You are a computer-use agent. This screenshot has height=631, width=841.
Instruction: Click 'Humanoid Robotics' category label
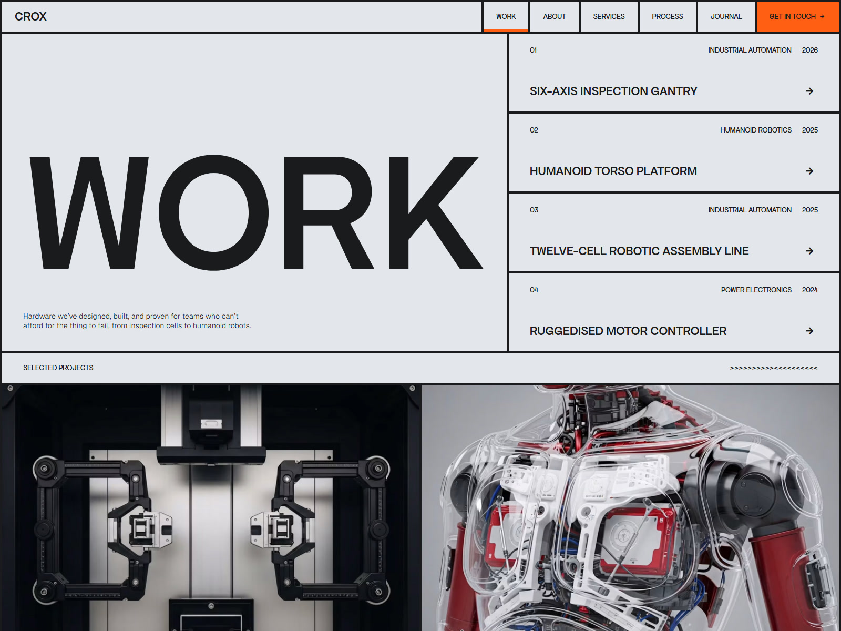click(x=756, y=130)
